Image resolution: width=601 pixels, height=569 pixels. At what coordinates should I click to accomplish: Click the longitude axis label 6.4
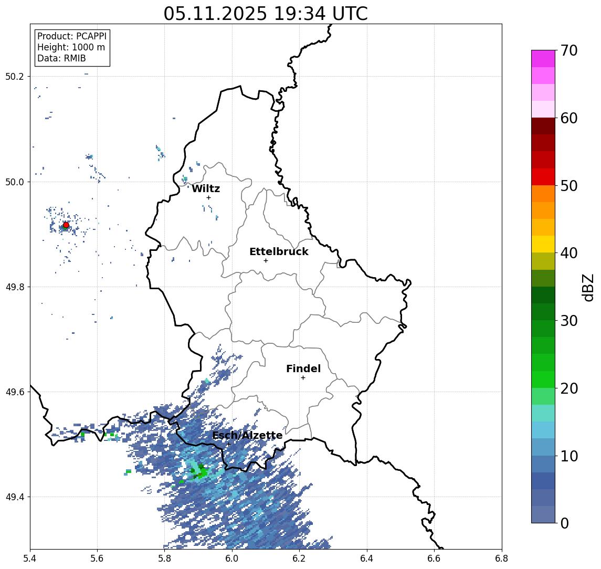[367, 559]
